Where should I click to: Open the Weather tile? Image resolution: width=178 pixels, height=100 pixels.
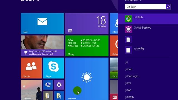pyautogui.click(x=87, y=79)
